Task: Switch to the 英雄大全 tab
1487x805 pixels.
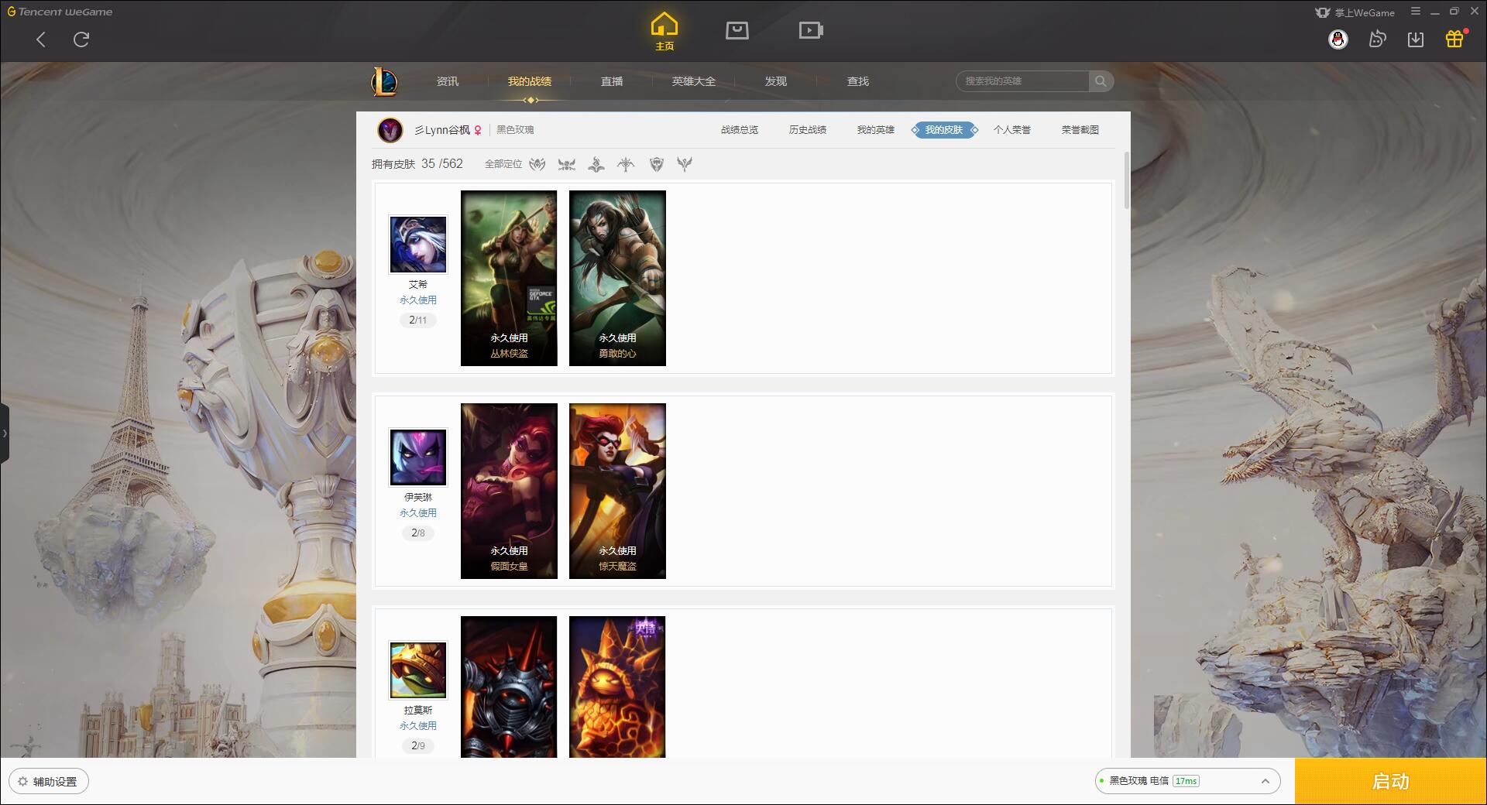Action: [x=694, y=81]
